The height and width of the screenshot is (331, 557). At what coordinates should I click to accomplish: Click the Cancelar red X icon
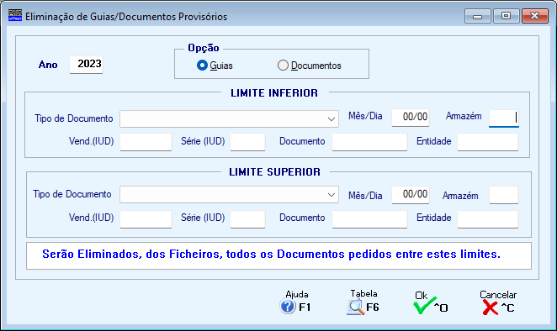click(491, 307)
